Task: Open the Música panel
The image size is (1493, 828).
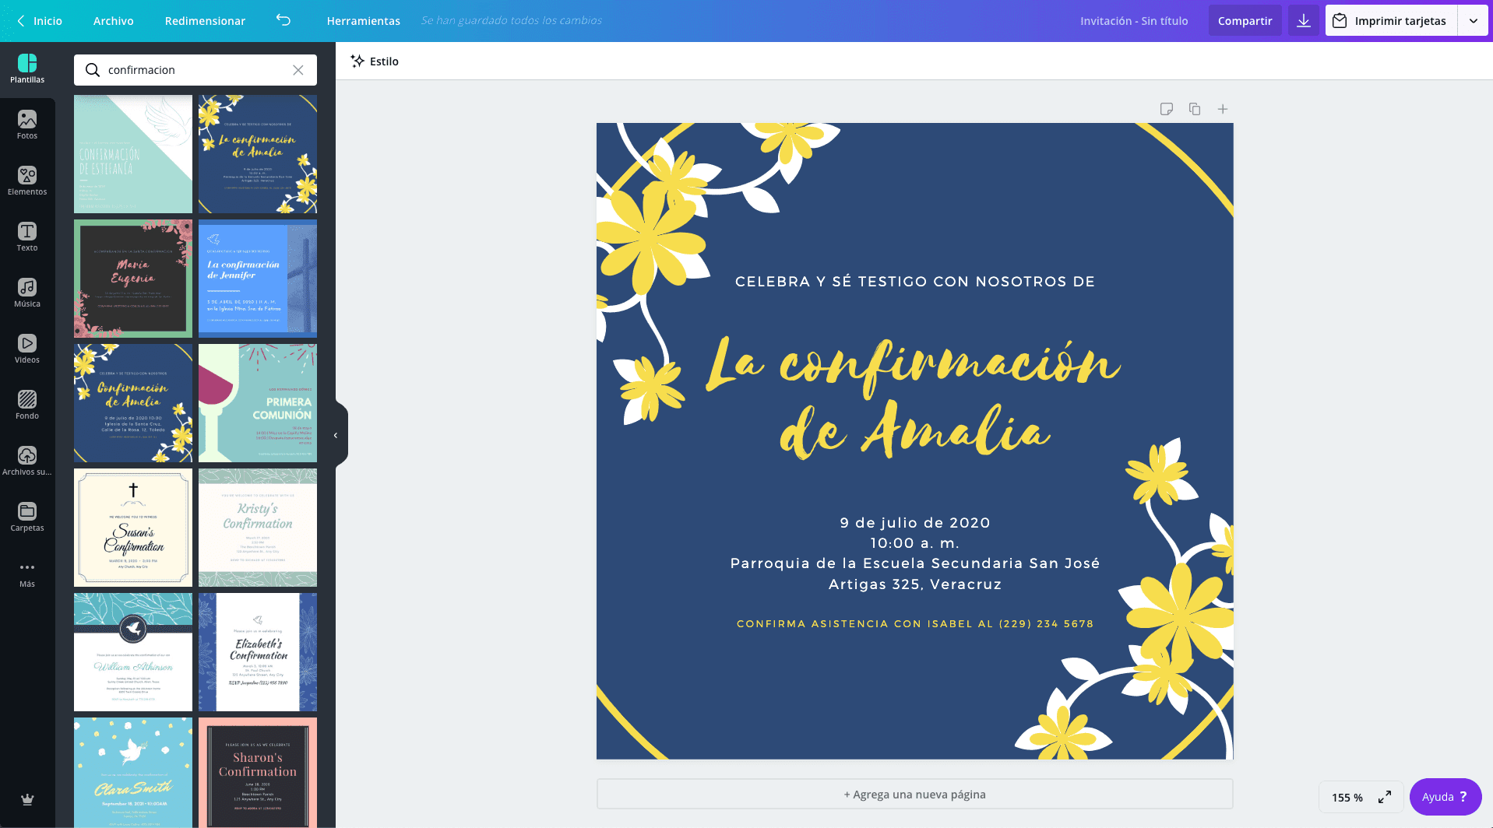Action: coord(27,293)
